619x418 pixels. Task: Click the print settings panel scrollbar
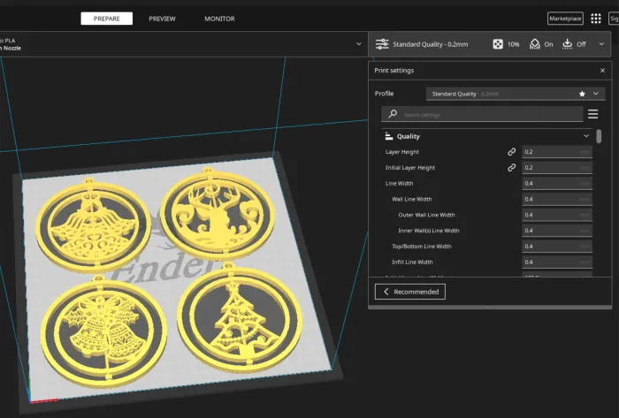pyautogui.click(x=599, y=137)
